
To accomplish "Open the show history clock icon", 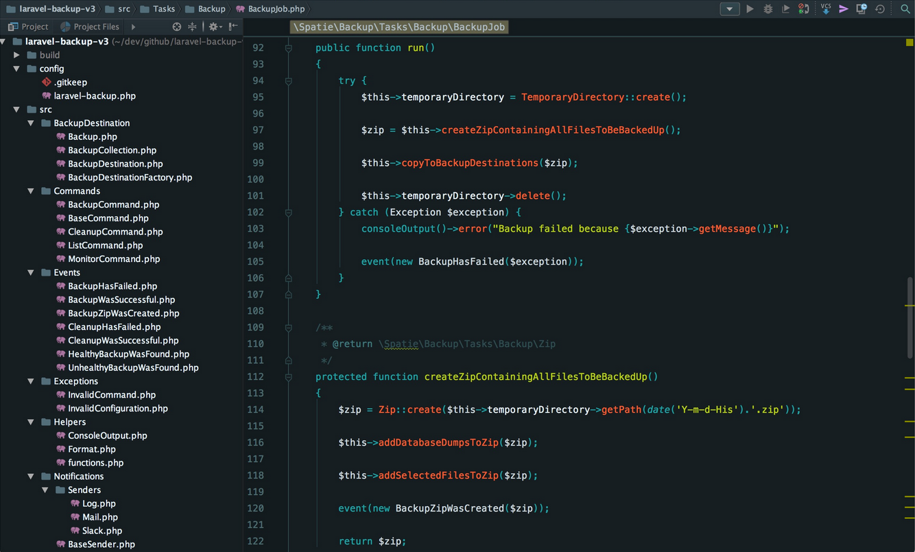I will tap(861, 9).
